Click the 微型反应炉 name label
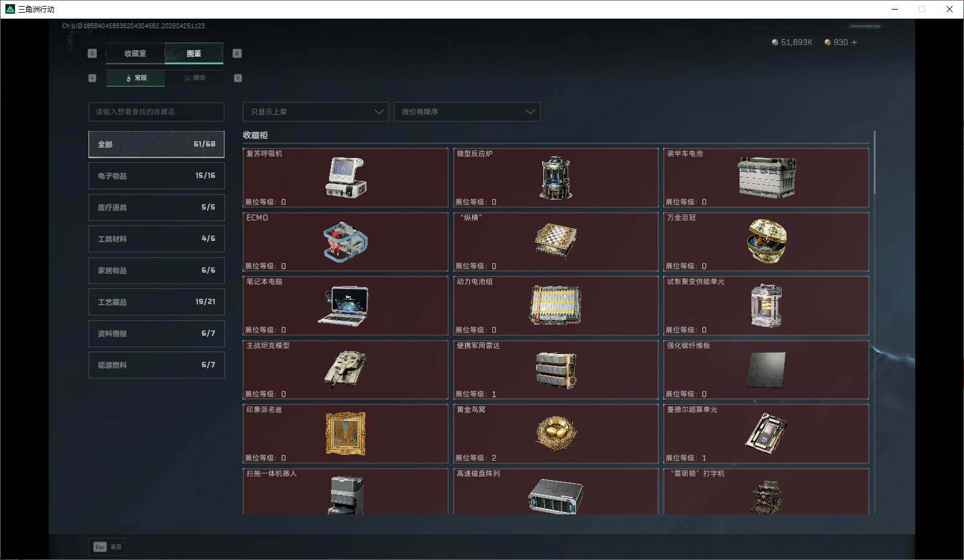 tap(474, 154)
